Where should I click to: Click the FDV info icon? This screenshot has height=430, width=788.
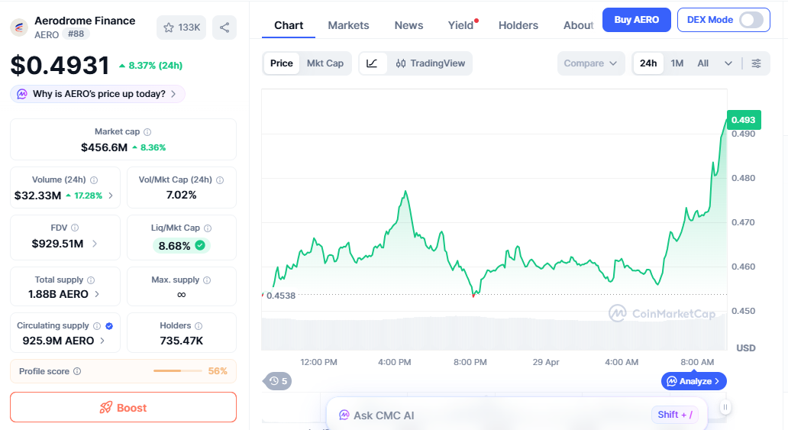coord(75,228)
